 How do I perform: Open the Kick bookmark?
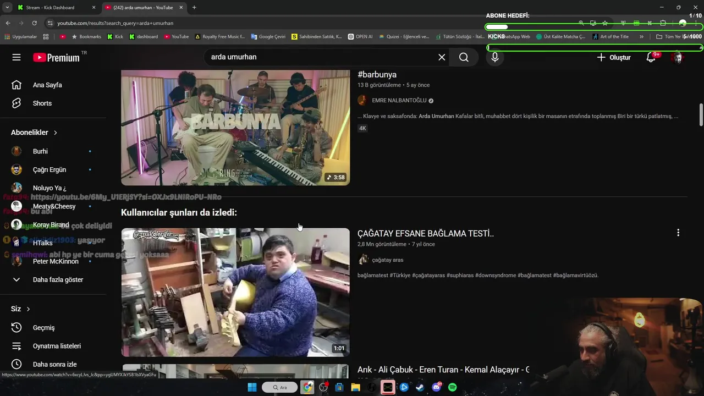tap(115, 37)
